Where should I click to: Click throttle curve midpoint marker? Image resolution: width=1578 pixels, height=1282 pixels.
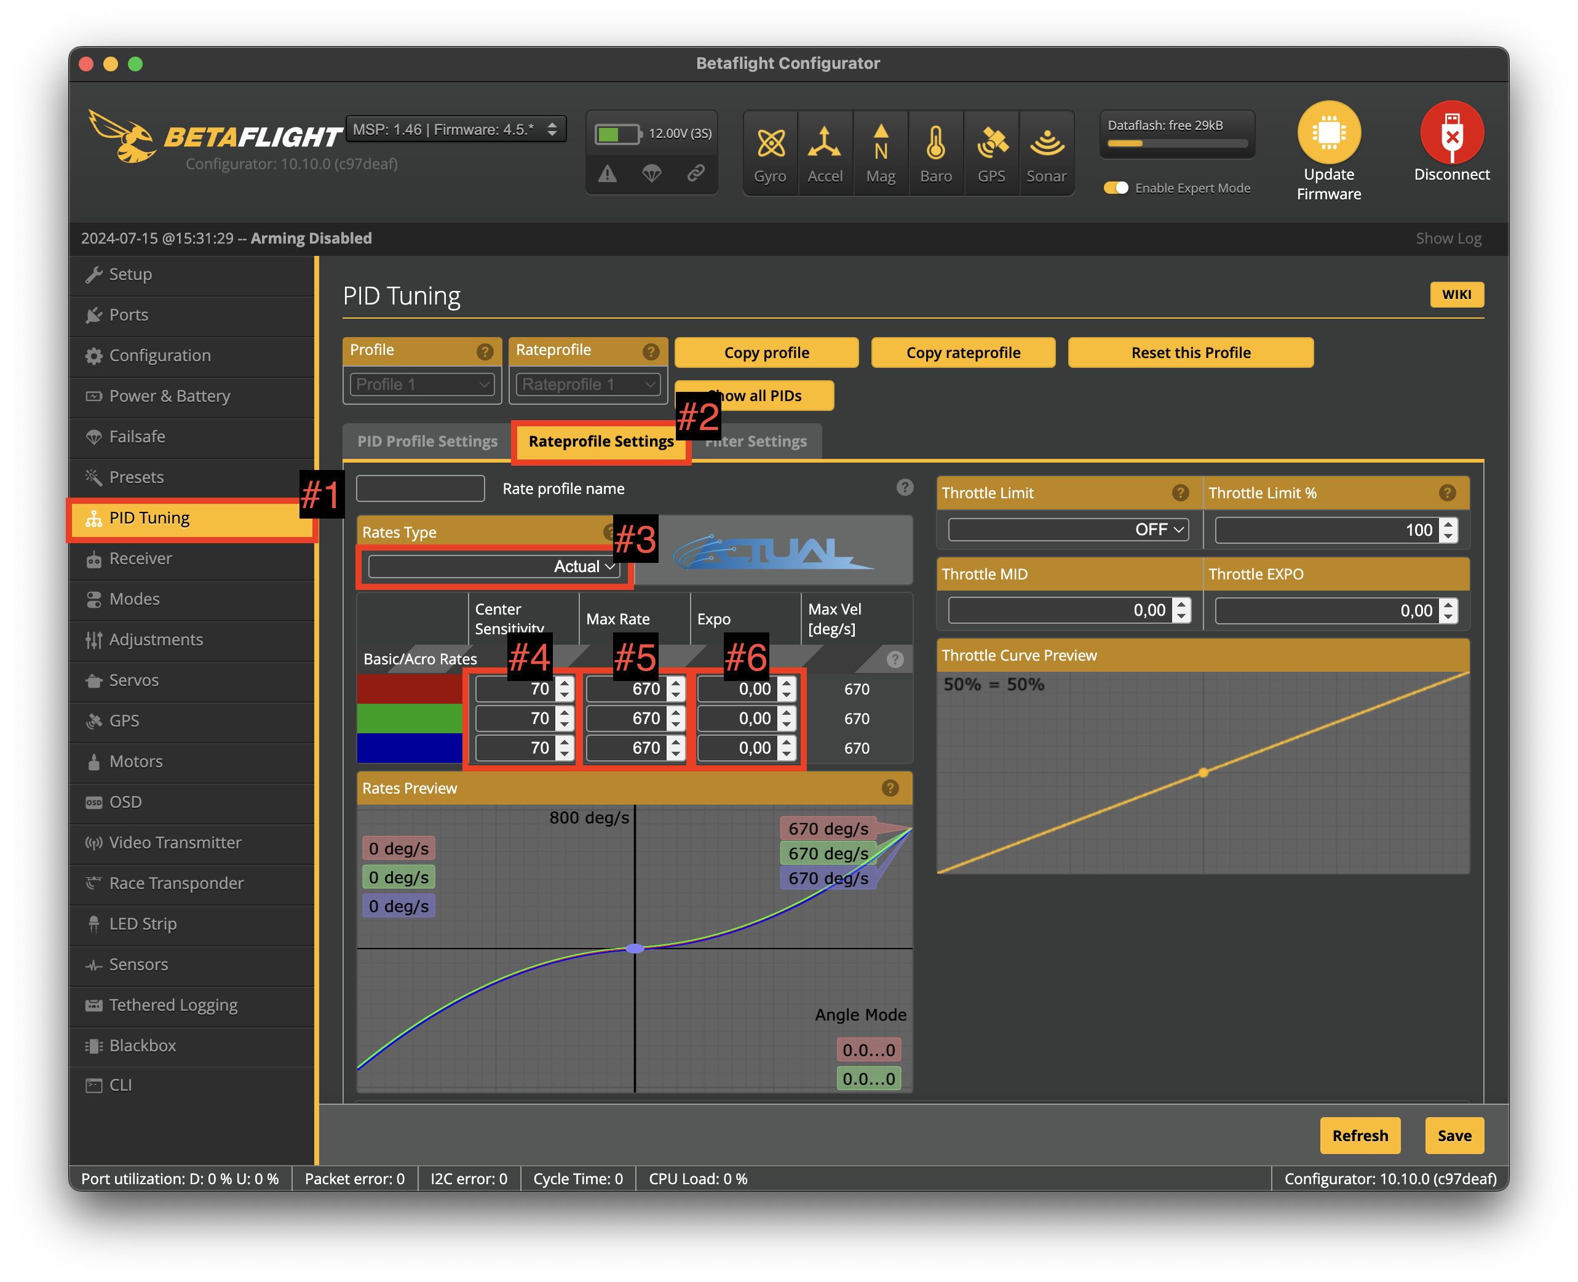1203,773
